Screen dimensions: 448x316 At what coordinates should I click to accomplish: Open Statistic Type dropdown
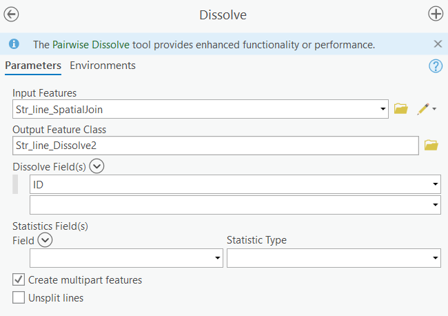pos(436,258)
